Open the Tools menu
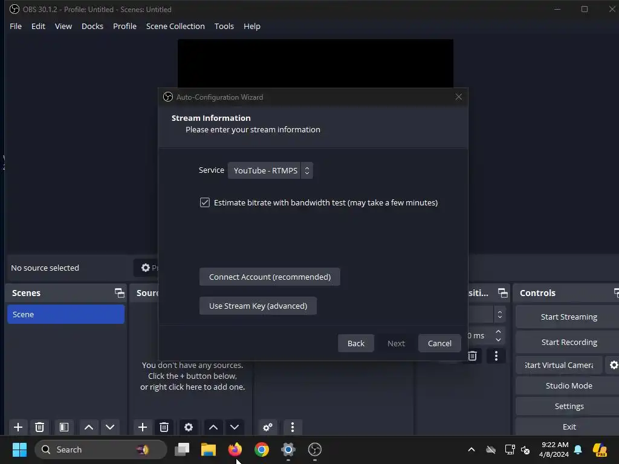Screen dimensions: 619x464 pyautogui.click(x=224, y=26)
